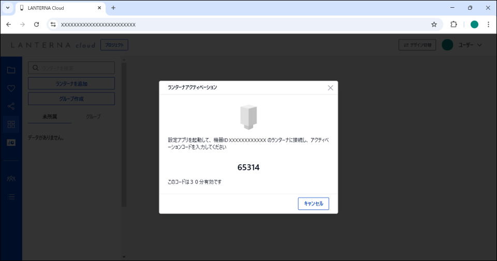Close the activation dialog with the X

(x=330, y=88)
